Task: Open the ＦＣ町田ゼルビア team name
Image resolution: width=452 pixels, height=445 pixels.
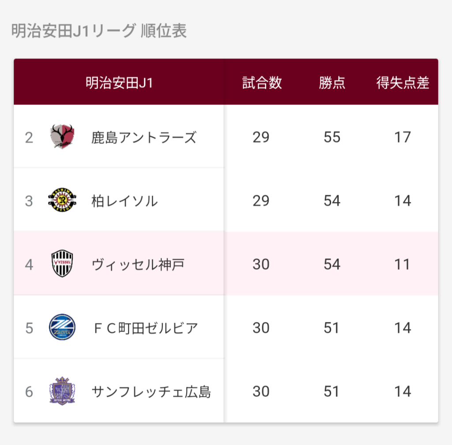Action: 144,328
